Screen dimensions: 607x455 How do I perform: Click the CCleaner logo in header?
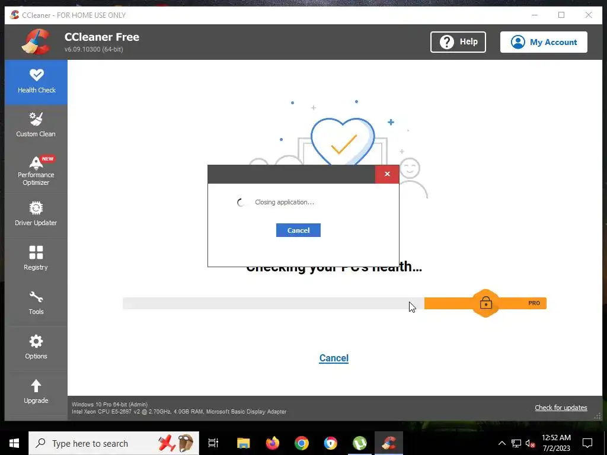pos(36,41)
